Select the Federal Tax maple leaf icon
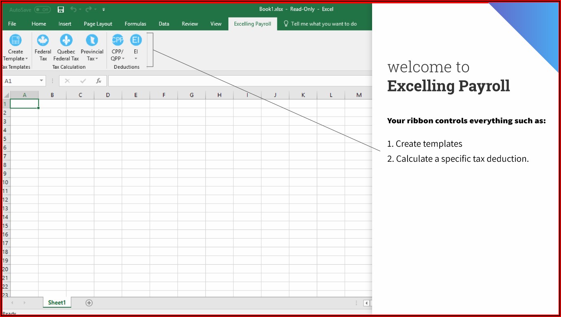This screenshot has width=561, height=317. point(43,40)
